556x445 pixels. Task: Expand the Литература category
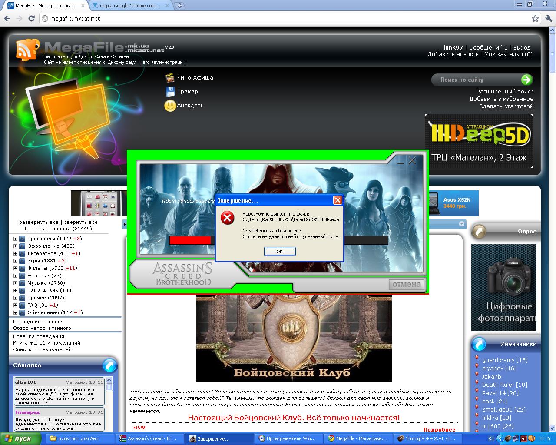point(16,253)
